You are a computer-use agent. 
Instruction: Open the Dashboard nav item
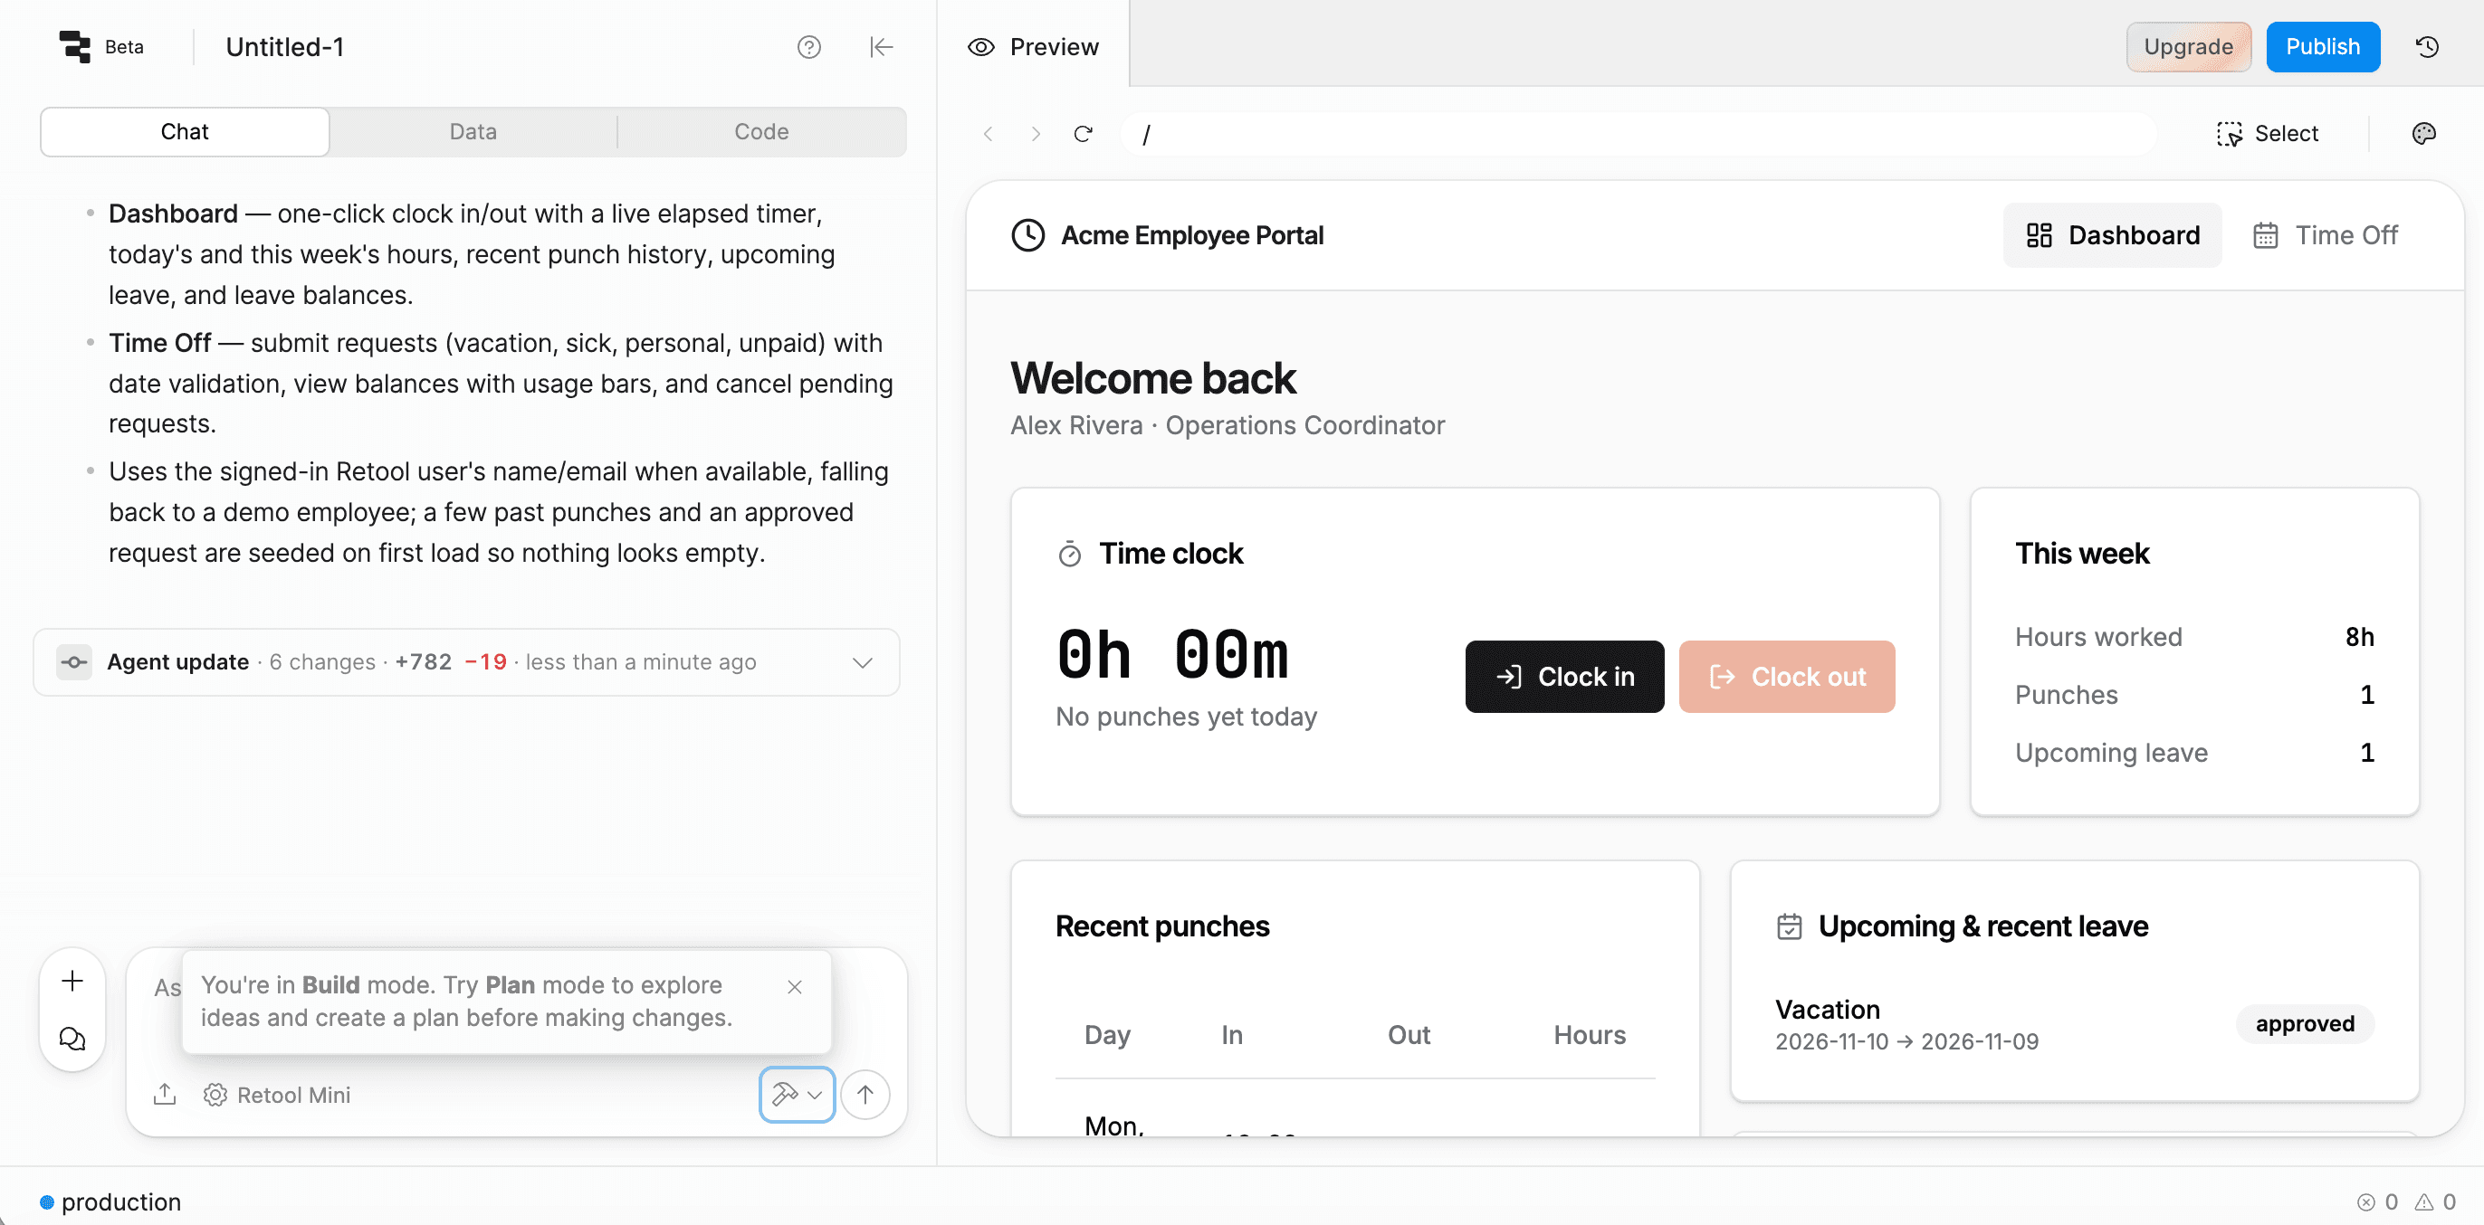(x=2112, y=235)
